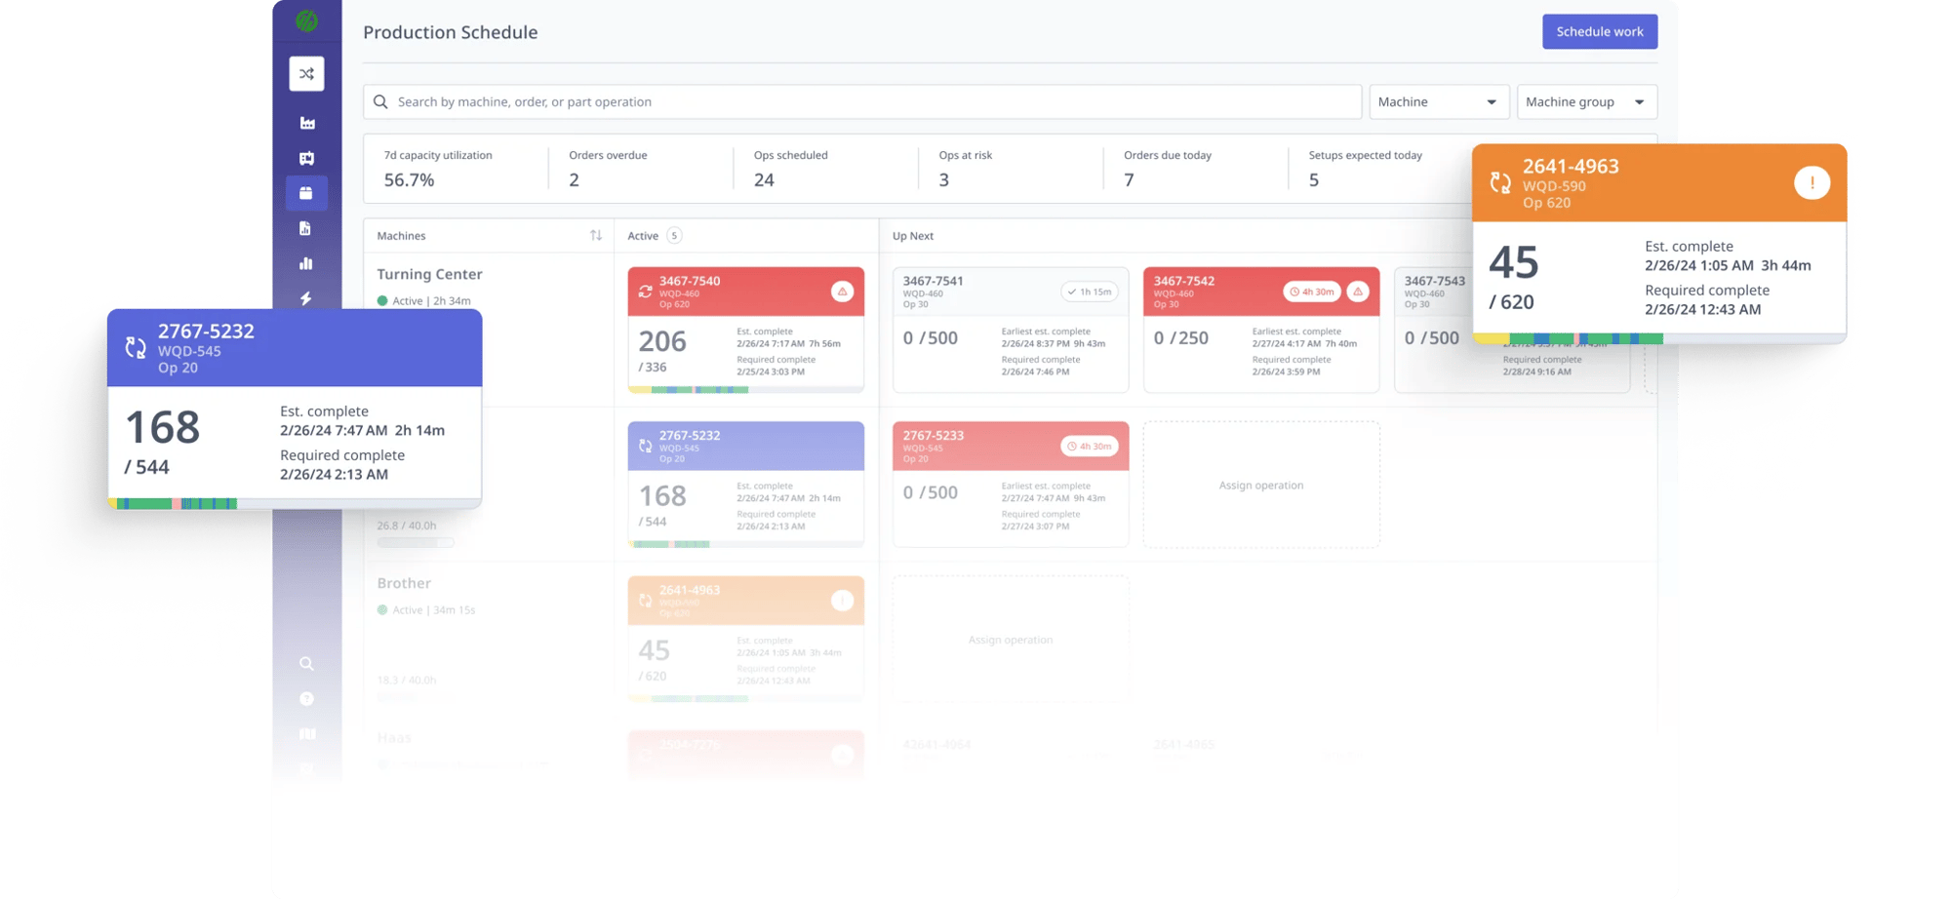Click the Assign operation slot after 2767-5233
The image size is (1951, 899).
[x=1261, y=485]
